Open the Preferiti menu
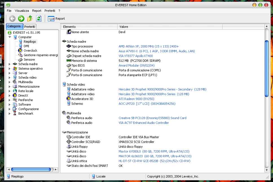Image resolution: width=273 pixels, height=182 pixels. [50, 11]
